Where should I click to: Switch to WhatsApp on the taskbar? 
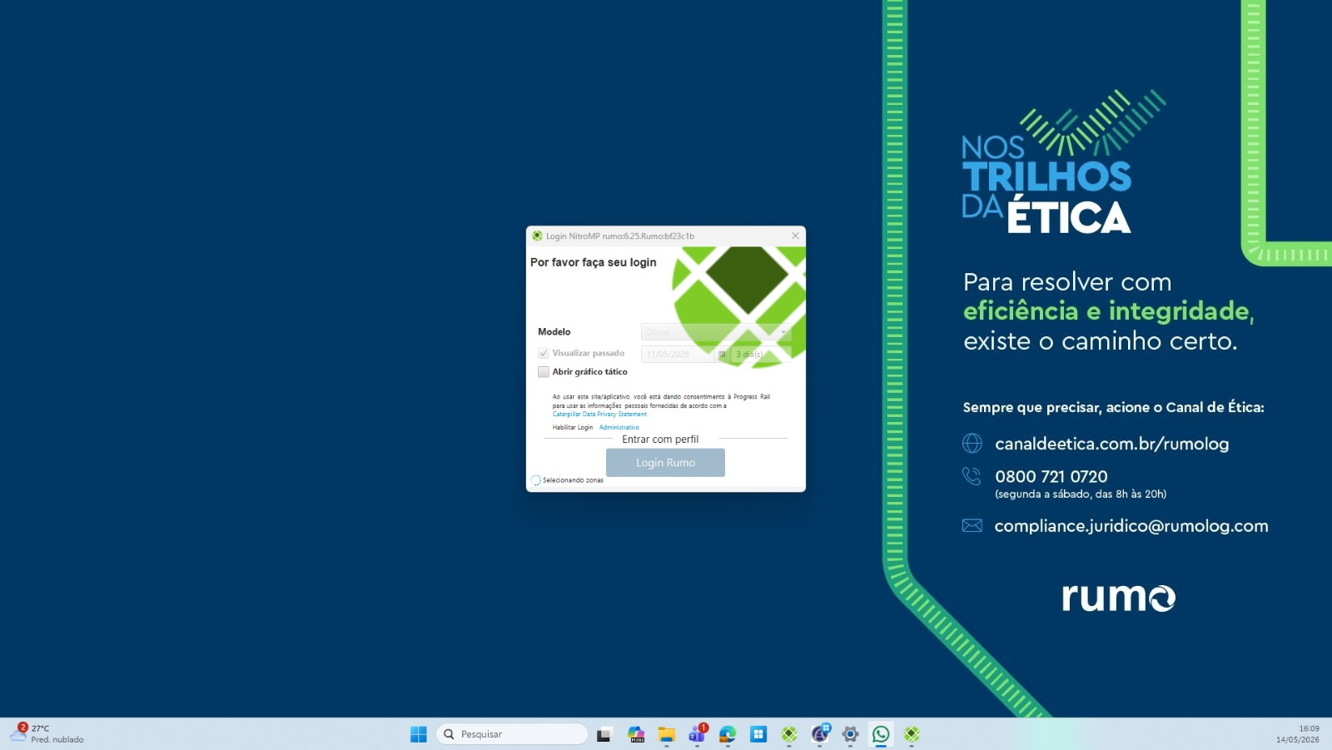[x=881, y=734]
